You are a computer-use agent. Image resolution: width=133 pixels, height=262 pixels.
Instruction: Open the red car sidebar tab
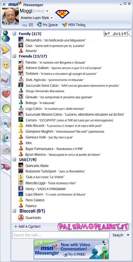click(6, 167)
